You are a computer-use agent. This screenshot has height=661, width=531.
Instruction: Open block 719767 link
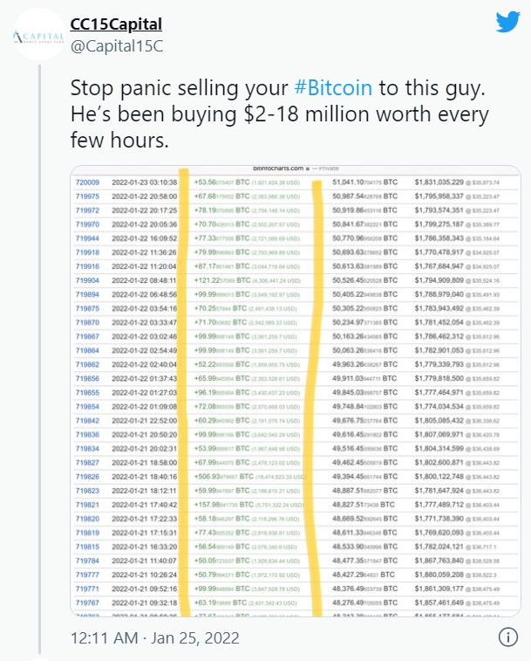coord(87,602)
